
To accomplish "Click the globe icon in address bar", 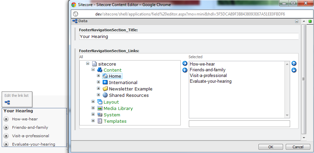I will 75,14.
